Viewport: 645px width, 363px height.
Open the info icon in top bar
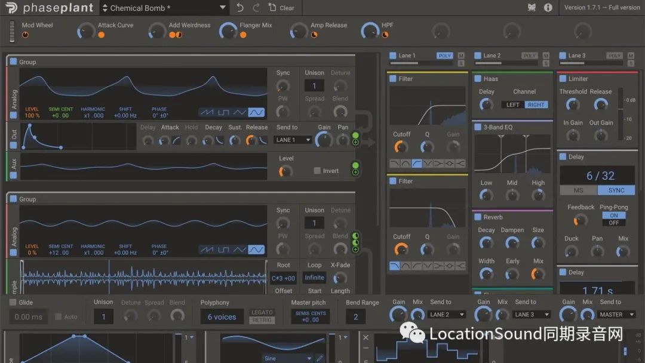pyautogui.click(x=548, y=8)
